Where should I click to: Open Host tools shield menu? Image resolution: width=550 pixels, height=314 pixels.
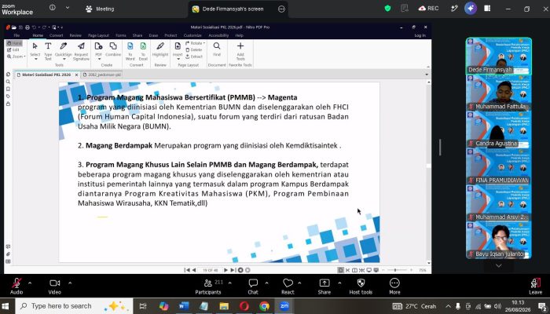361,286
